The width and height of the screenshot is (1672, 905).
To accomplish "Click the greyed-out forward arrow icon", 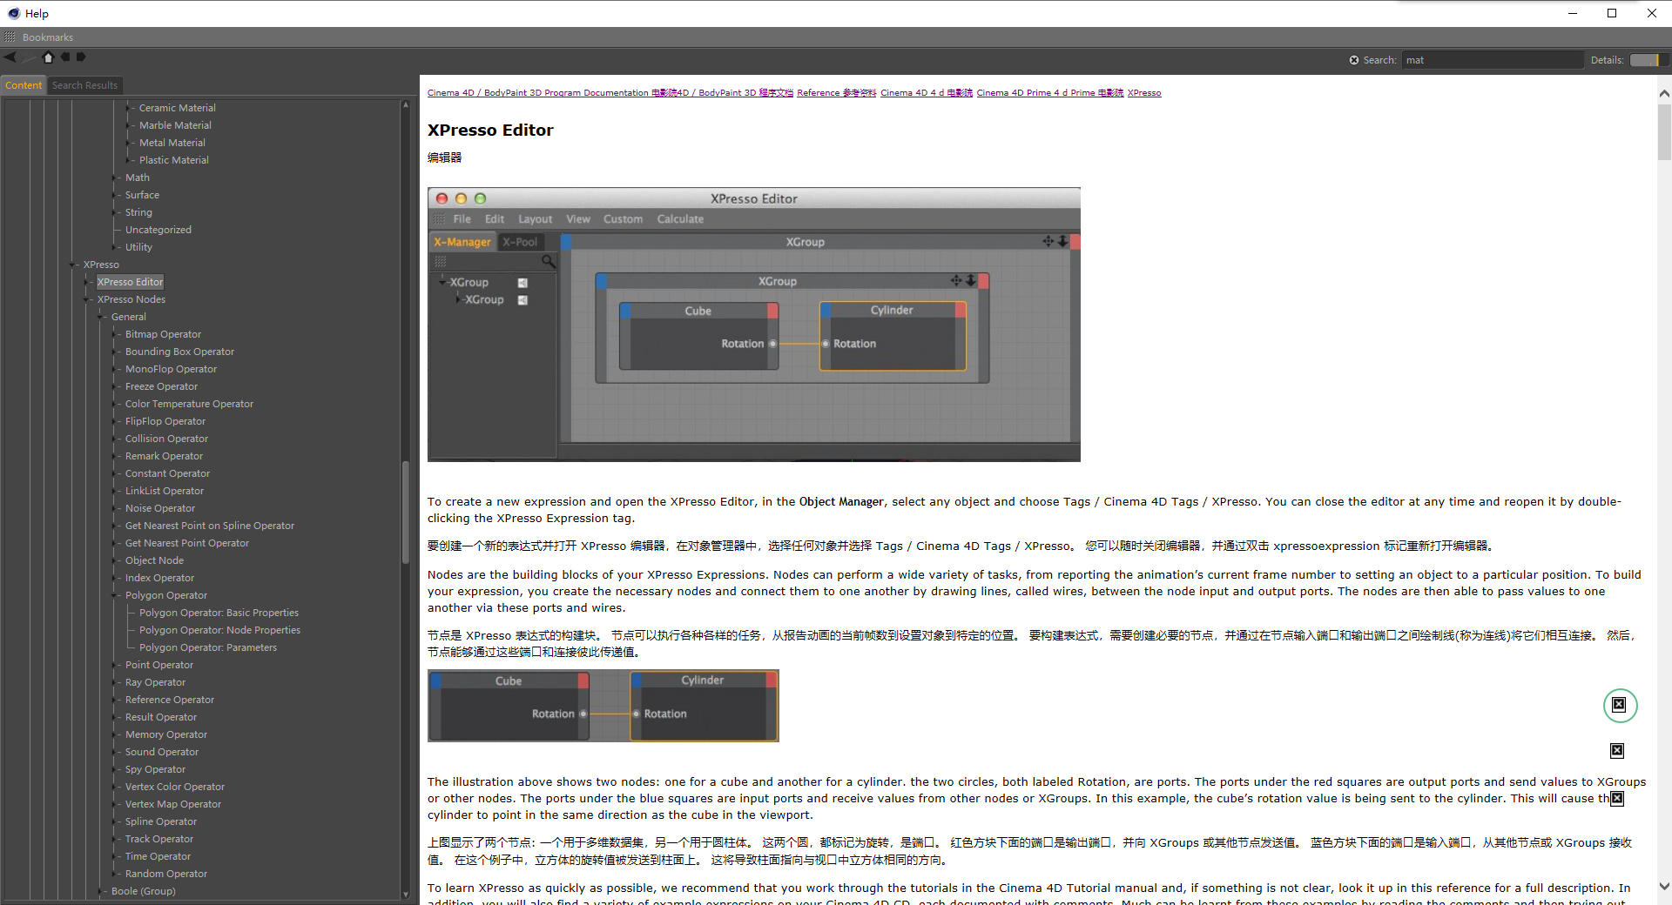I will tap(30, 57).
